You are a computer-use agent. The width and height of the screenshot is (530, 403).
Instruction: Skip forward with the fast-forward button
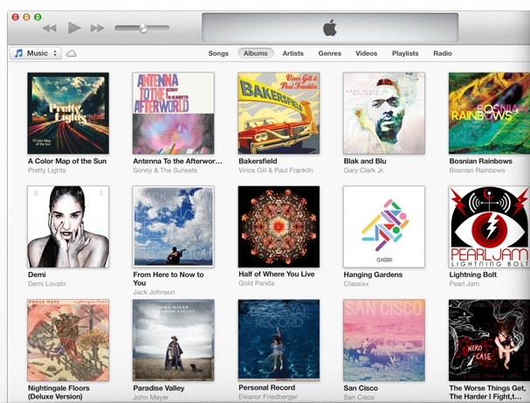click(x=97, y=28)
